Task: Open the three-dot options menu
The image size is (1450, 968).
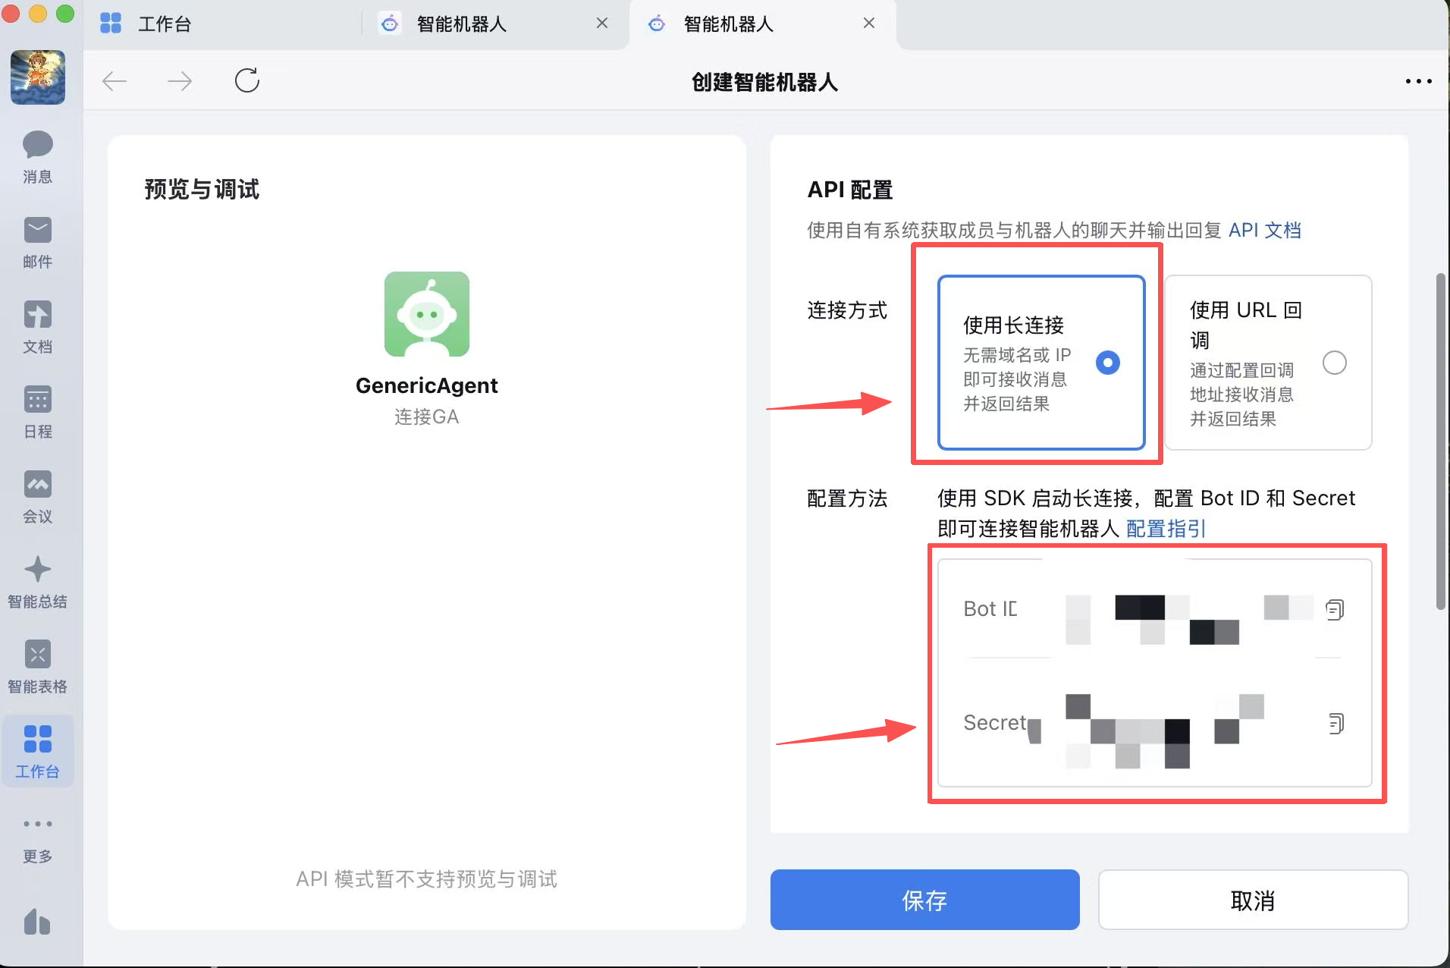Action: point(1417,81)
